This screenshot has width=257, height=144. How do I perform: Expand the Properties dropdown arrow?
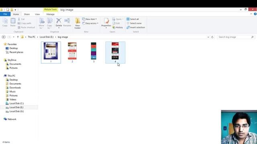point(106,28)
